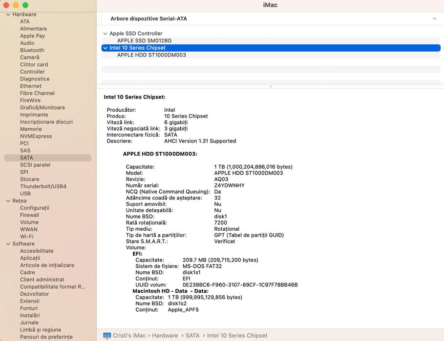Open Panouri de preferințe in sidebar
This screenshot has width=444, height=341.
tap(46, 337)
